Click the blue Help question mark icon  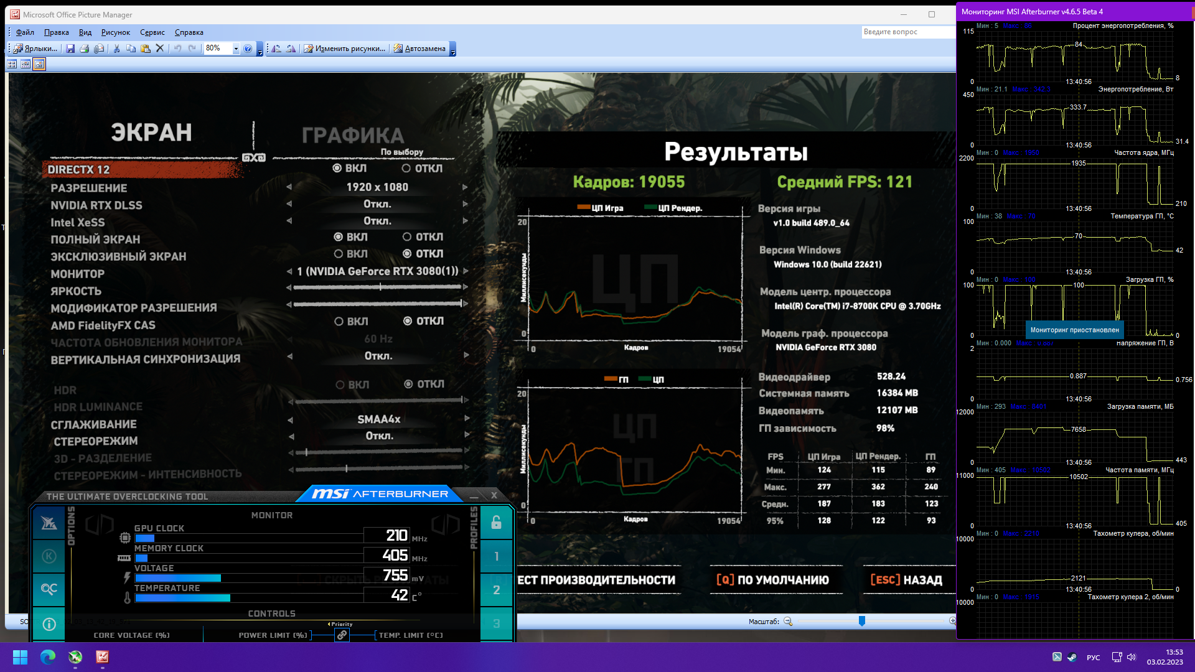pyautogui.click(x=248, y=49)
